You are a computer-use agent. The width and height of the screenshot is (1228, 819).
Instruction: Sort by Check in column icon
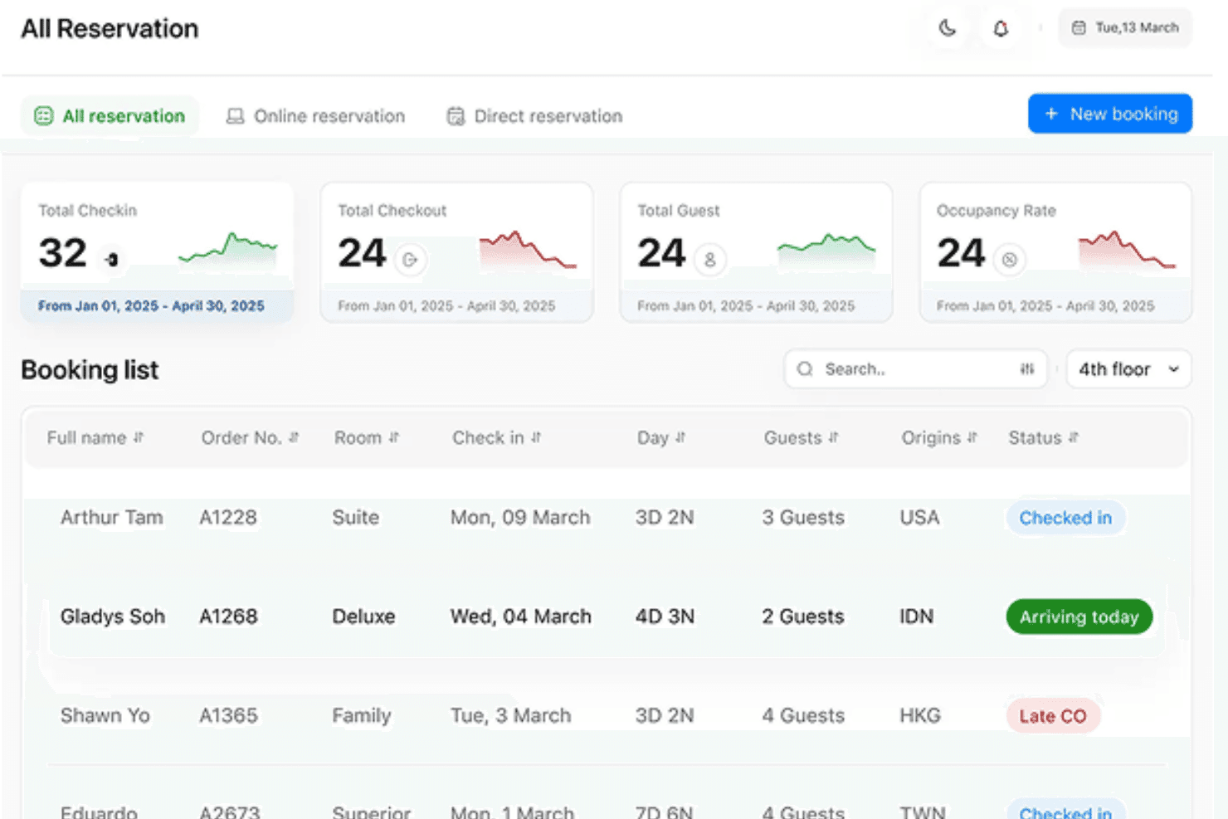(536, 437)
